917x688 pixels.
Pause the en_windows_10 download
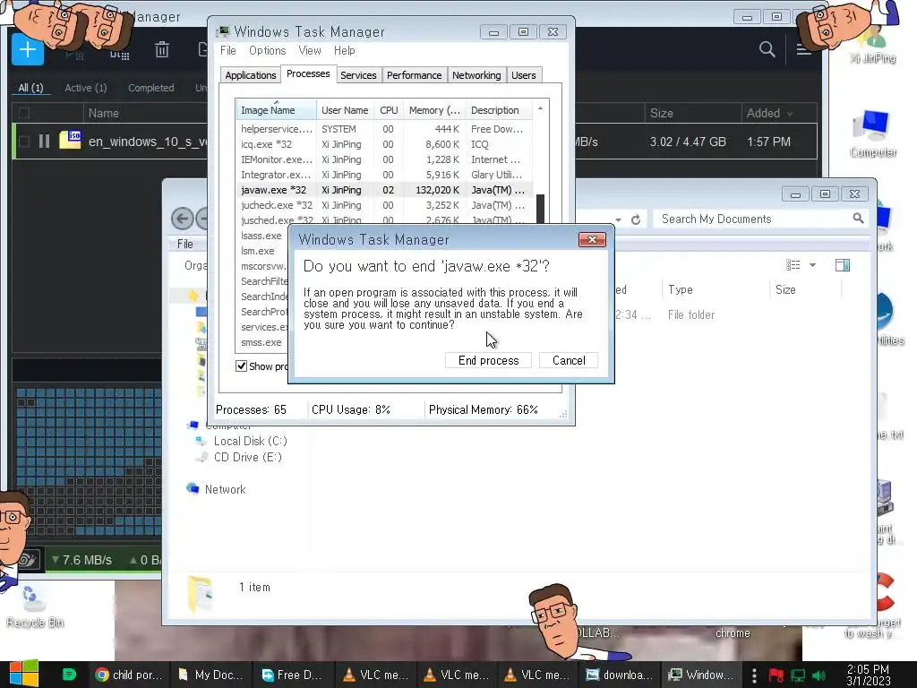[x=44, y=141]
